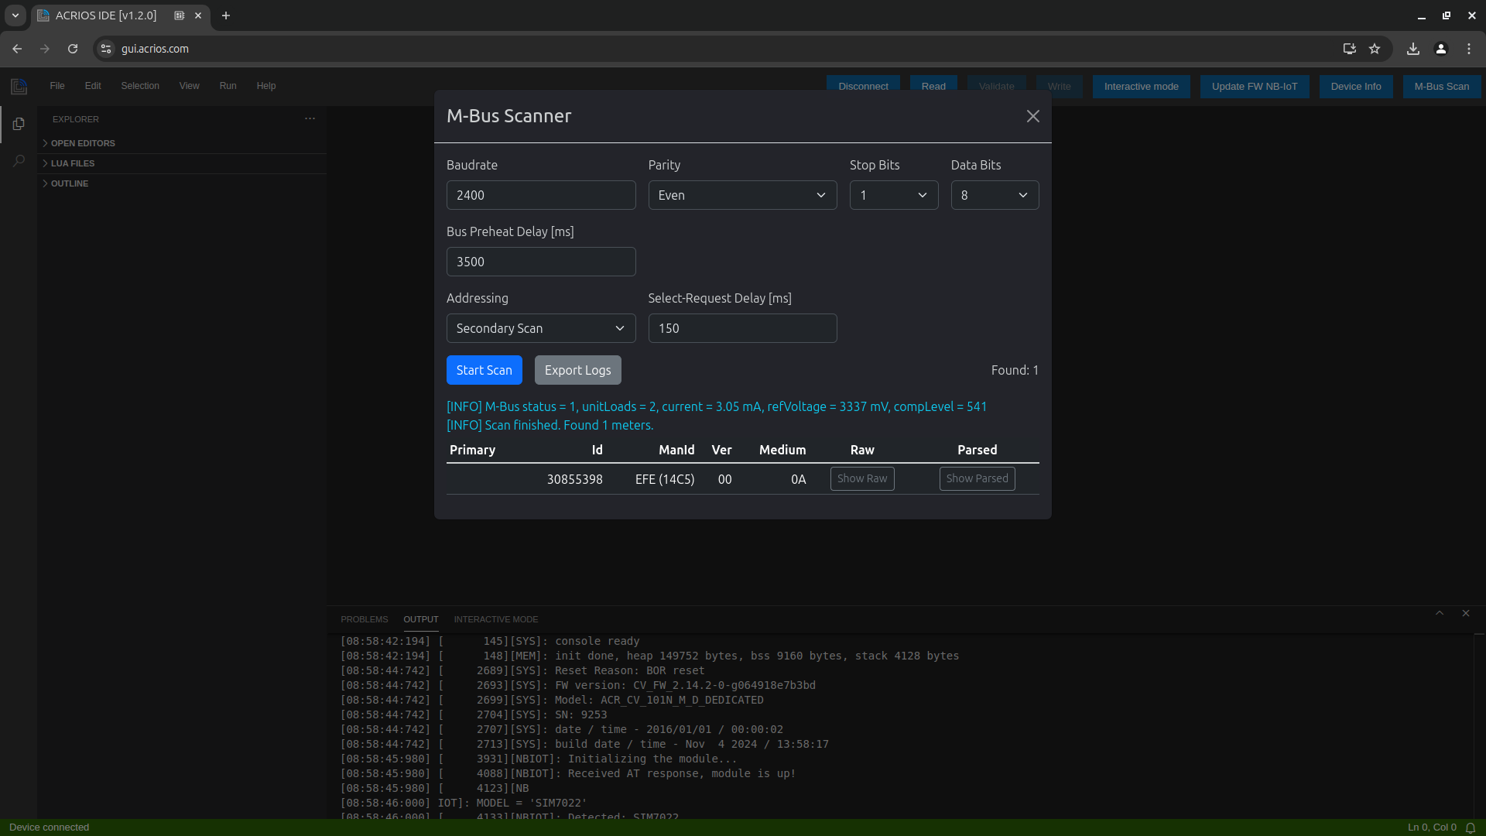Click the M-Bus Scan toolbar icon

(1442, 86)
